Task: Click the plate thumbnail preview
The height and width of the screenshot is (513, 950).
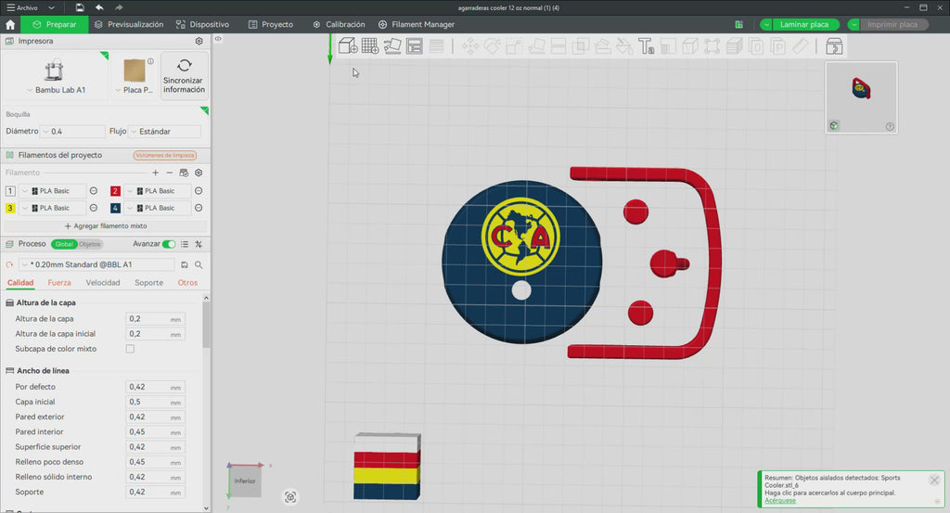Action: 861,96
